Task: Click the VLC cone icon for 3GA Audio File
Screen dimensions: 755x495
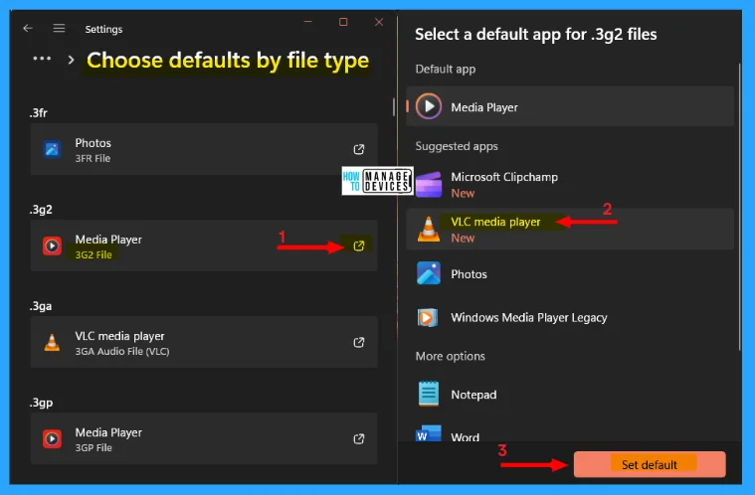Action: point(52,342)
